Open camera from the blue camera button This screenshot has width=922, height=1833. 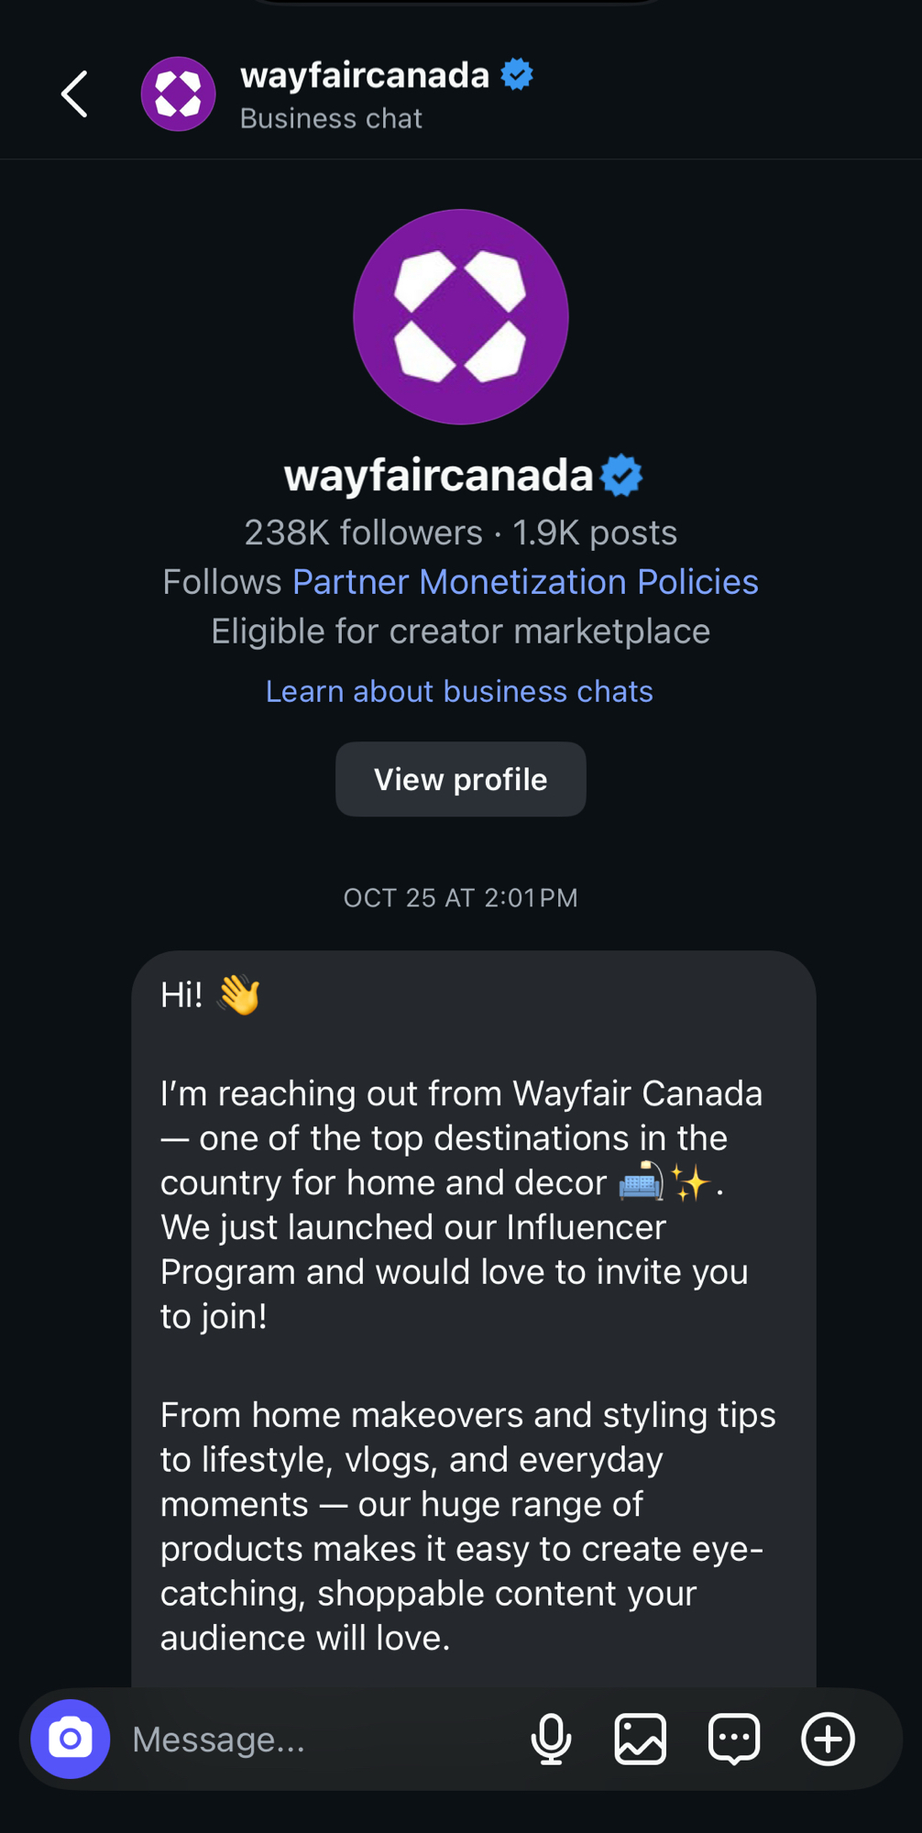[x=71, y=1739]
